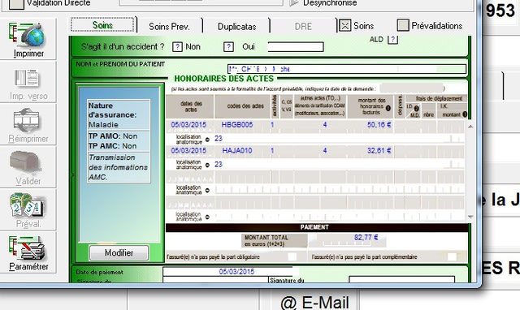This screenshot has width=520, height=310.
Task: Switch to the Soins Prev. tab
Action: [x=170, y=26]
